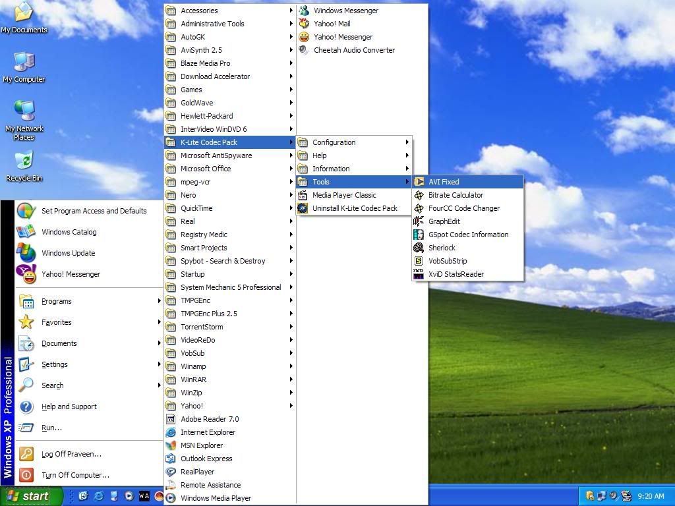Screen dimensions: 675x506
Task: Open GSpot Codec Information
Action: click(467, 235)
